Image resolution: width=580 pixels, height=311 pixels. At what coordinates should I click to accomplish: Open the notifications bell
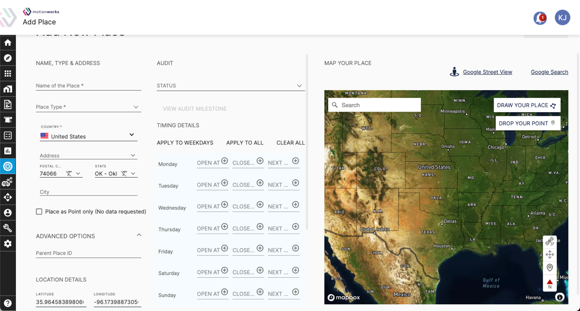pos(540,18)
